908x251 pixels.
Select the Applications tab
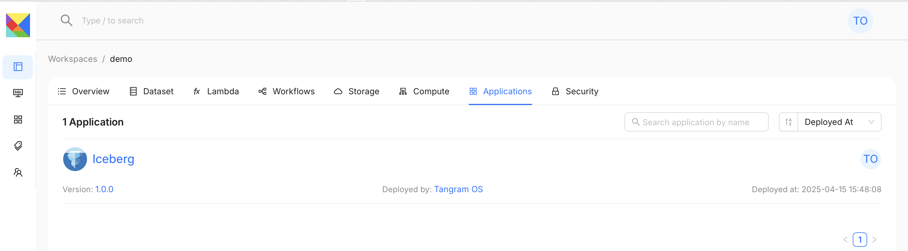(500, 91)
